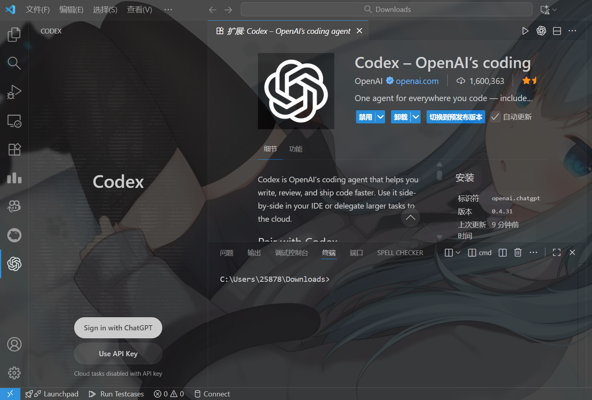Open the Search panel in the sidebar

tap(14, 63)
